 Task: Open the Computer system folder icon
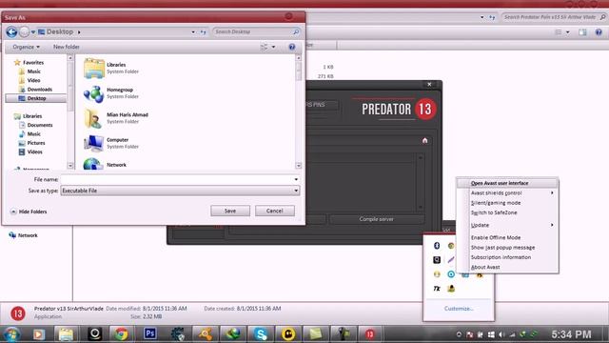pyautogui.click(x=93, y=143)
